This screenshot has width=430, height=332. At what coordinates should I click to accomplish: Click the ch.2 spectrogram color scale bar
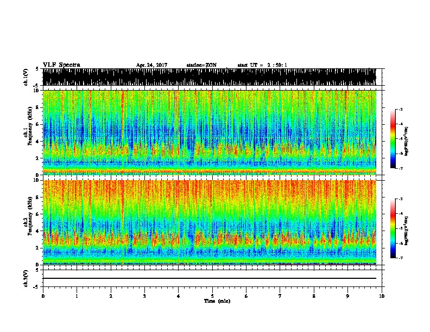pos(393,228)
